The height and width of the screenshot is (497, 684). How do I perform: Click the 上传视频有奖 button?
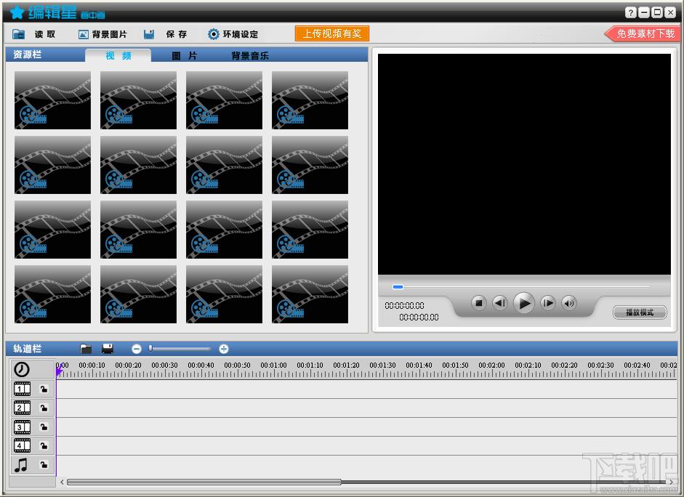point(331,33)
